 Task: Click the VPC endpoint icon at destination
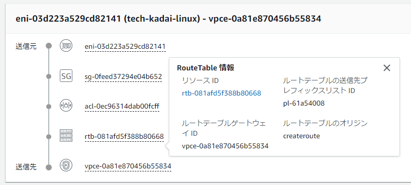pyautogui.click(x=66, y=165)
